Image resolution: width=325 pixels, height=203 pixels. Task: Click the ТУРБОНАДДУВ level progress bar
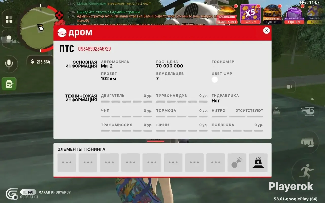click(x=182, y=102)
